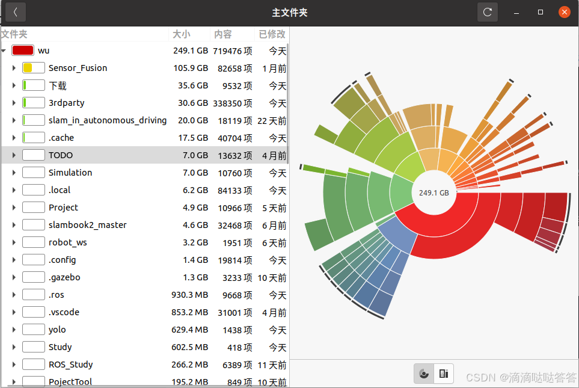Select the TODO folder name
The image size is (579, 388).
click(x=61, y=155)
